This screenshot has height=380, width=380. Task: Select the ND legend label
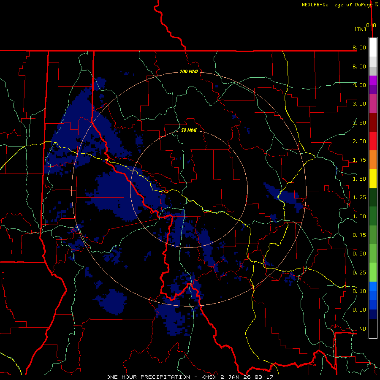tap(363, 329)
